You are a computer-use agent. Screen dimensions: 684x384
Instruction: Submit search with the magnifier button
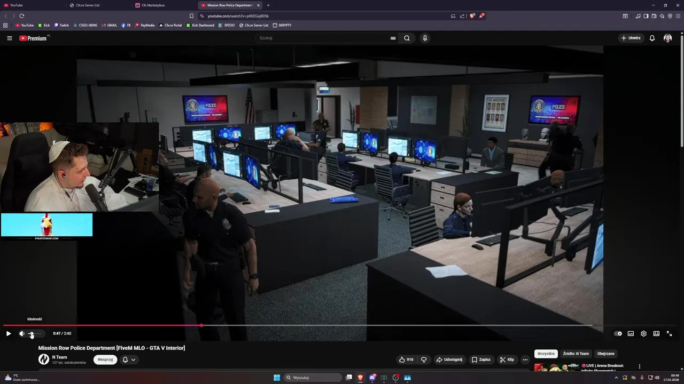407,38
